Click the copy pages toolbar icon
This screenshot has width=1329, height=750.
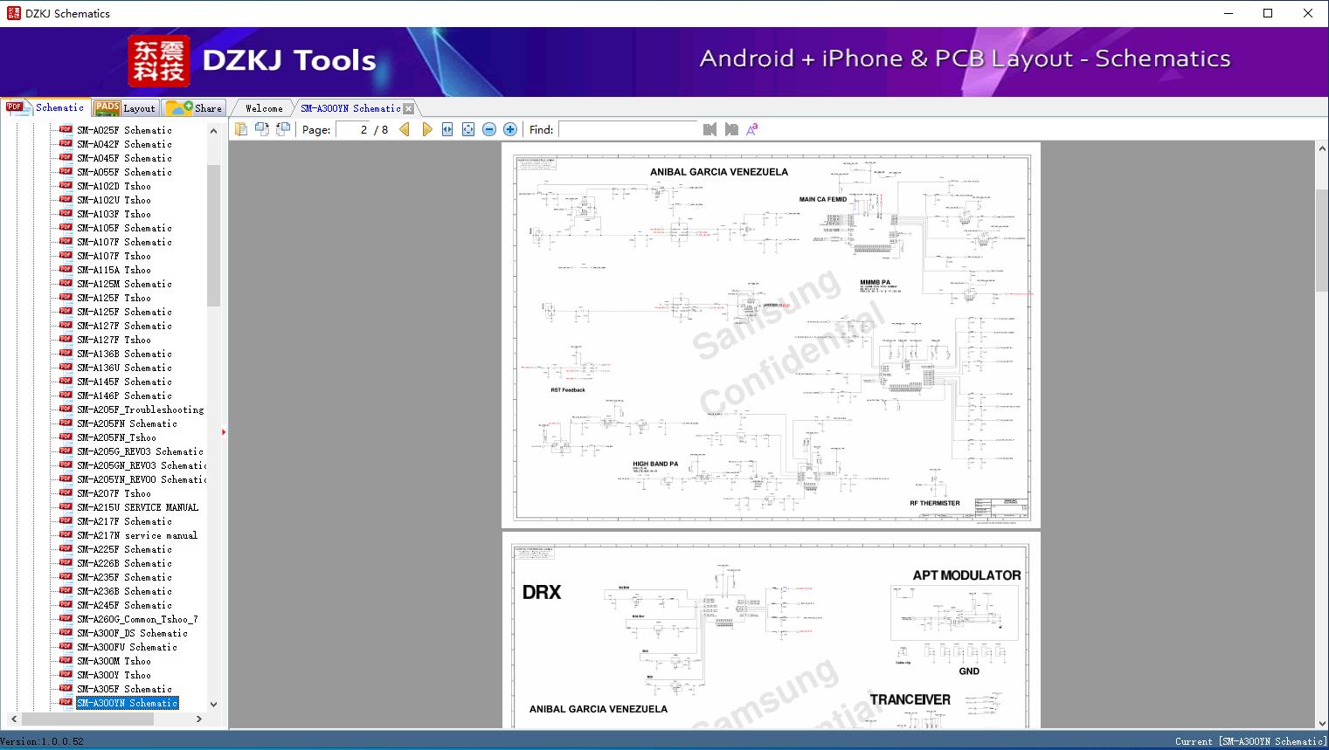pyautogui.click(x=240, y=129)
